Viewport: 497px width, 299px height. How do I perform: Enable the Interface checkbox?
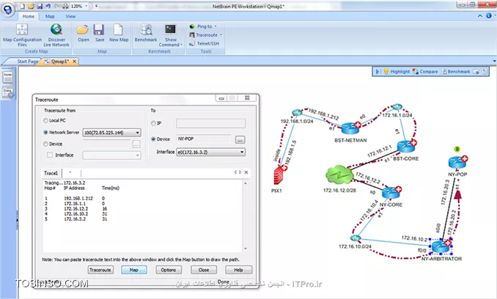(50, 155)
